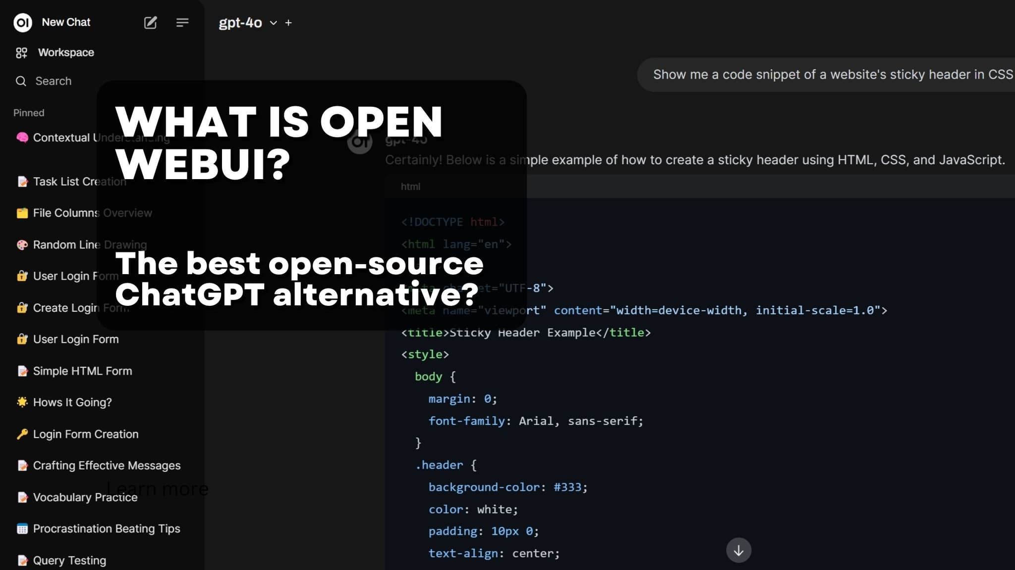Open the Query Testing chat
This screenshot has height=570, width=1015.
pos(70,560)
